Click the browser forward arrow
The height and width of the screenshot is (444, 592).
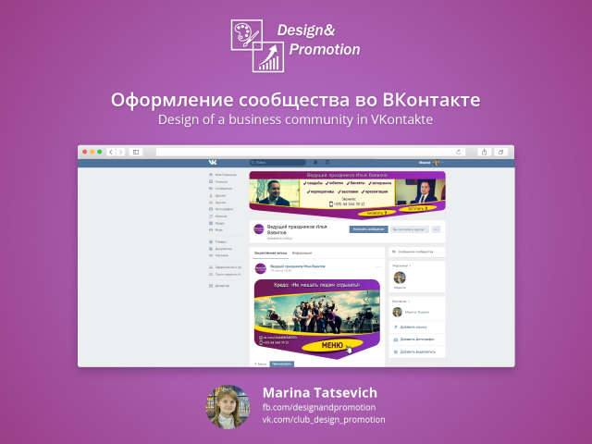(121, 152)
